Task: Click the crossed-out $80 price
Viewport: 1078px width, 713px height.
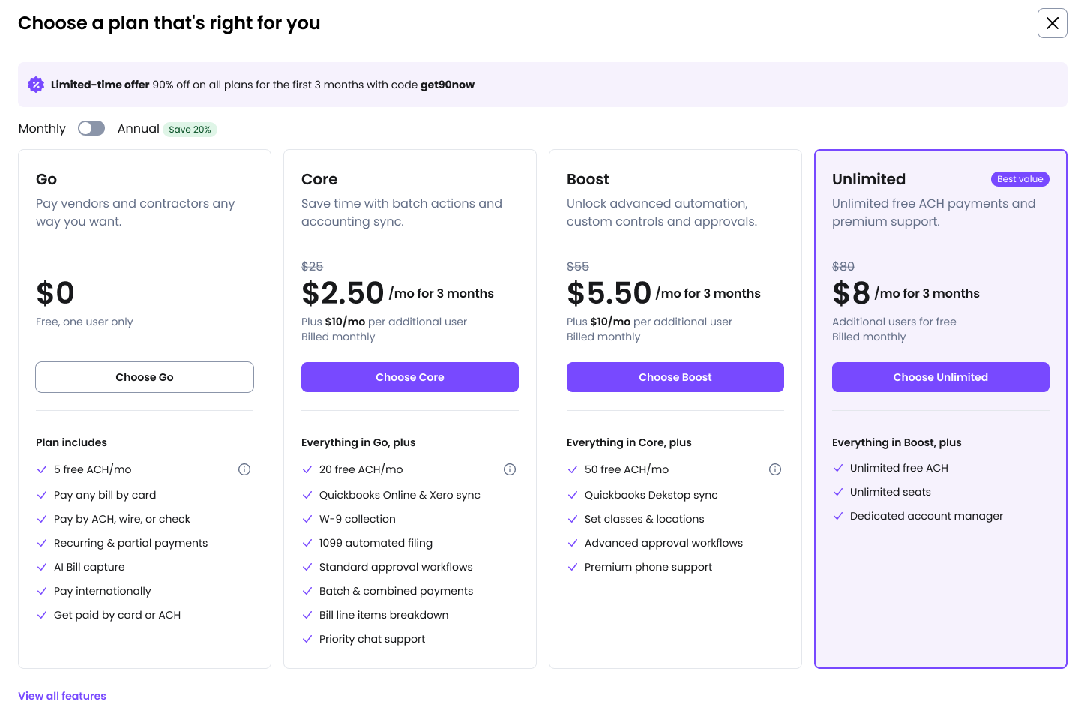Action: click(843, 266)
